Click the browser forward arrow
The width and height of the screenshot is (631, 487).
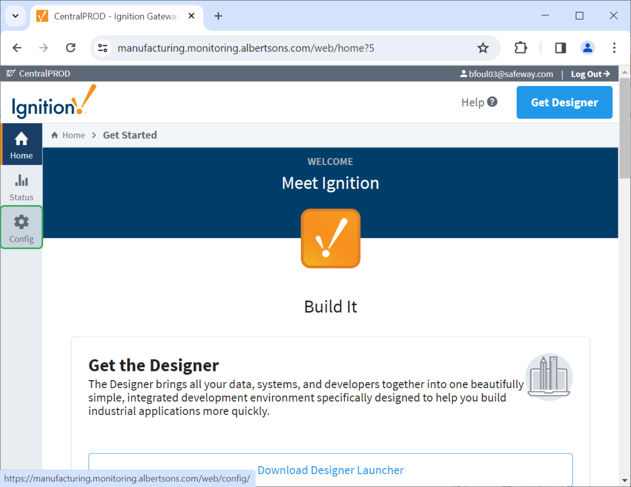44,48
